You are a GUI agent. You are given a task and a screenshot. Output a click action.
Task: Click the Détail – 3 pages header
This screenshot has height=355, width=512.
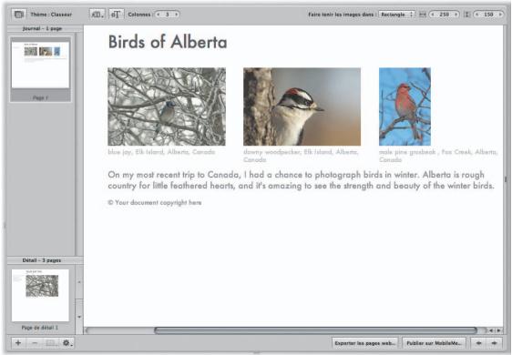pyautogui.click(x=42, y=260)
